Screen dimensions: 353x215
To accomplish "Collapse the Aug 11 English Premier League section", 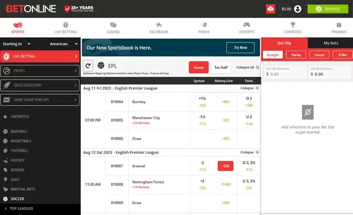I will click(x=249, y=88).
